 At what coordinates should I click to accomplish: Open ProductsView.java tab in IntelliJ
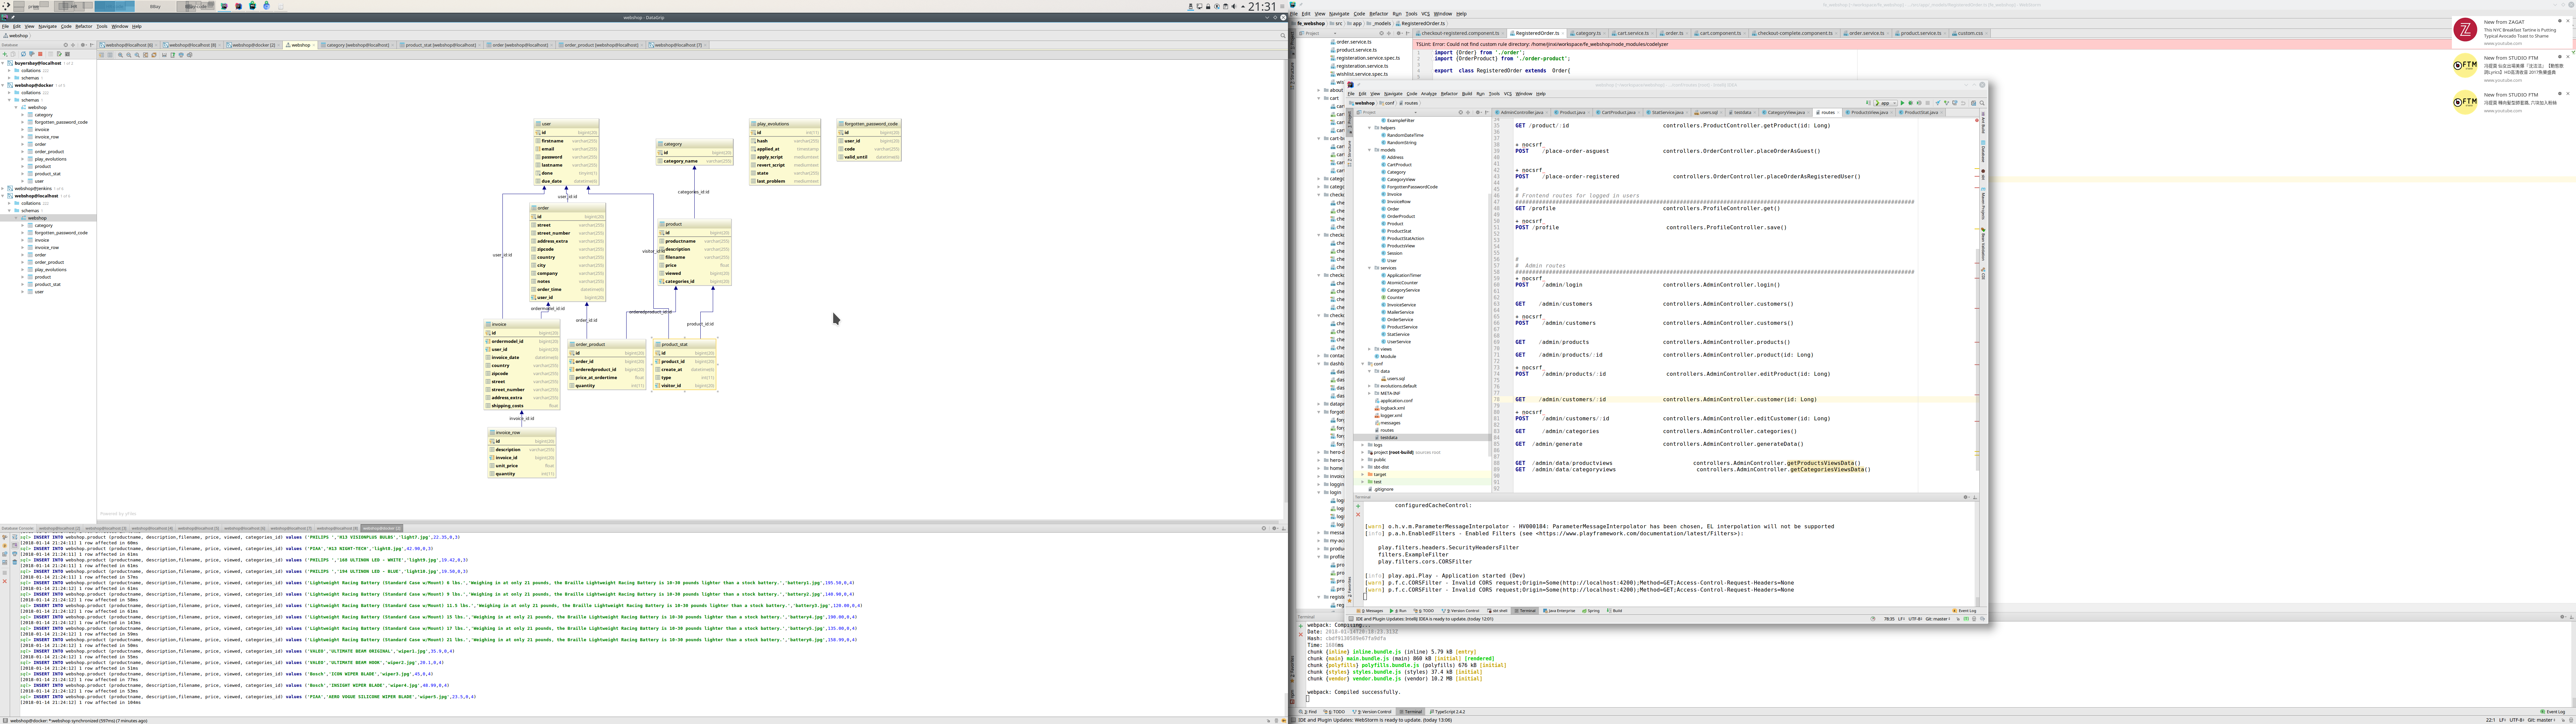(x=1869, y=112)
